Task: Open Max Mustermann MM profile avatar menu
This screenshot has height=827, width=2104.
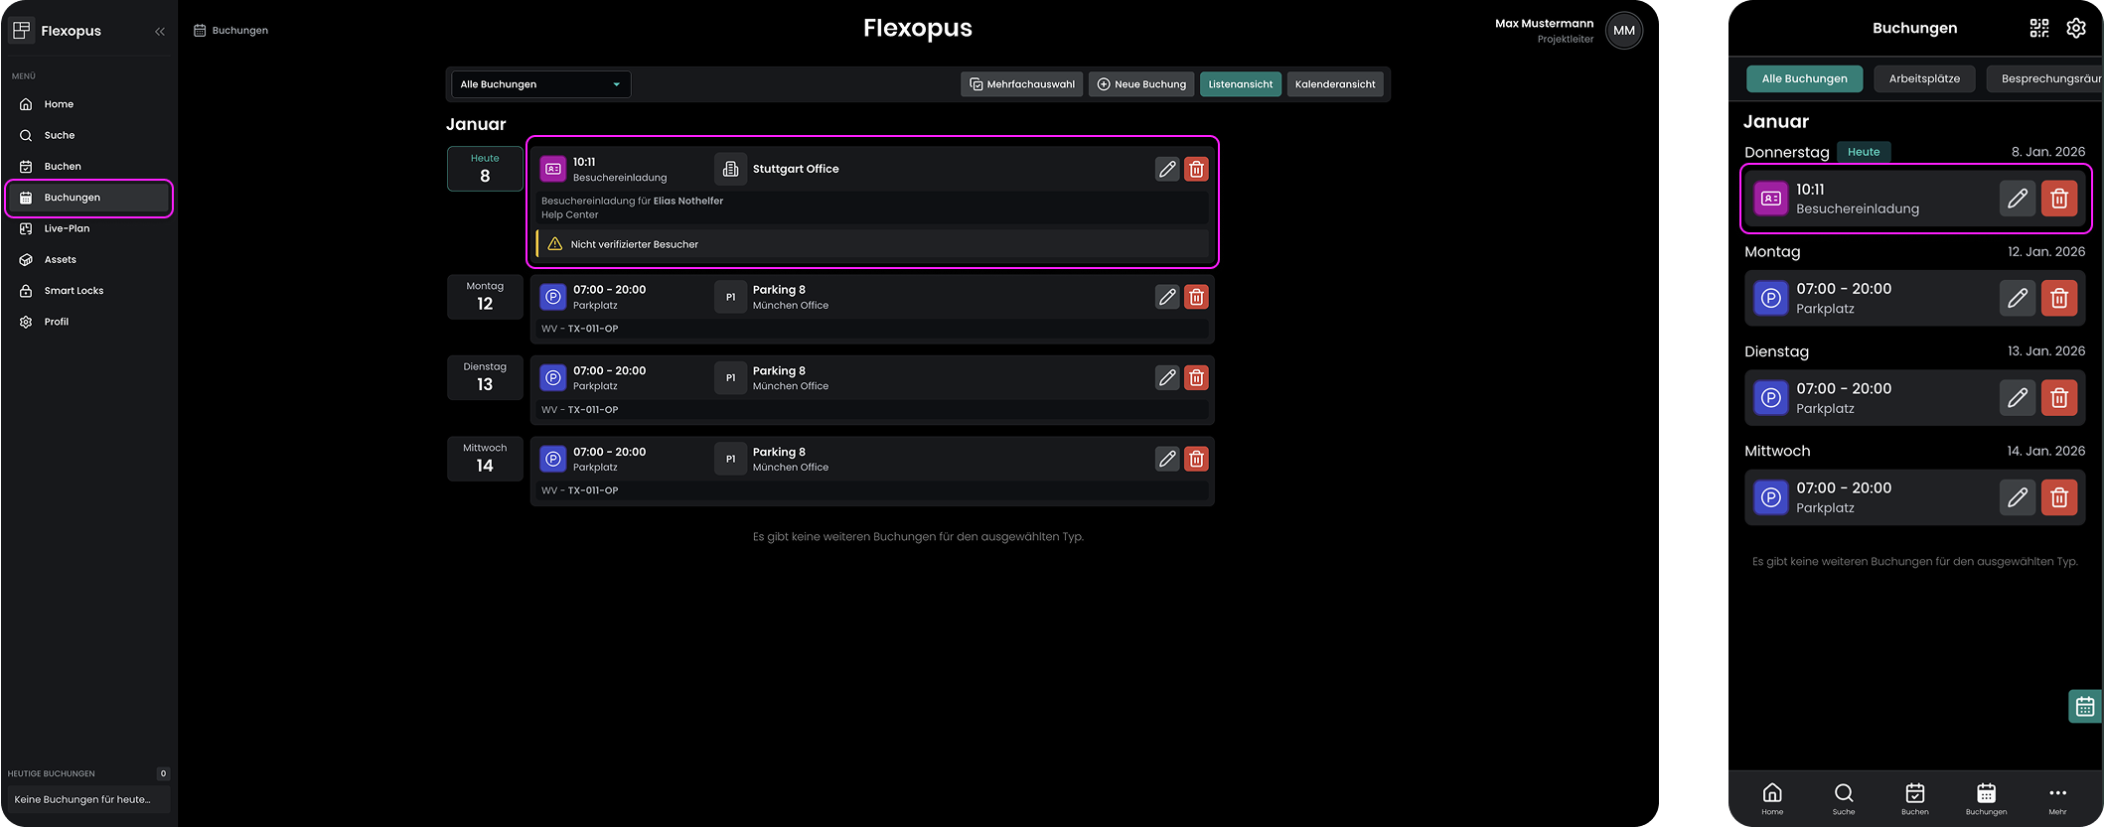Action: 1623,31
